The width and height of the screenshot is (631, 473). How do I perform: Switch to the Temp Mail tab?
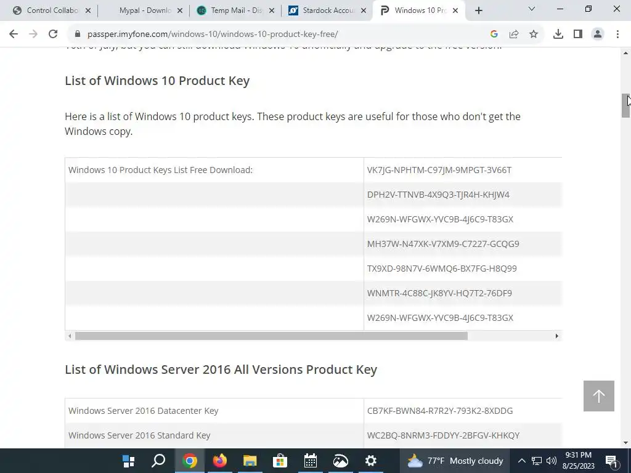[236, 10]
